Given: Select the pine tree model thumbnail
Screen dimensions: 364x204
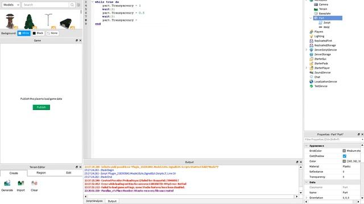Looking at the screenshot, I should 29,22.
